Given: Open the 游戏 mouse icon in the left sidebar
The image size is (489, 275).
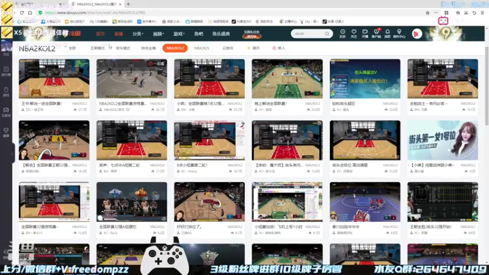Looking at the screenshot, I should [6, 92].
